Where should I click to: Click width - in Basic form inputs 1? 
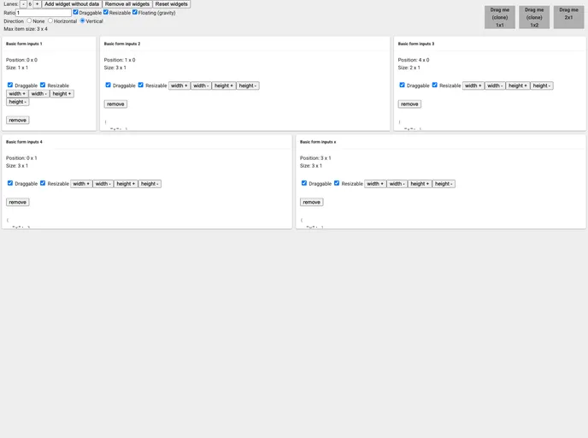(39, 94)
